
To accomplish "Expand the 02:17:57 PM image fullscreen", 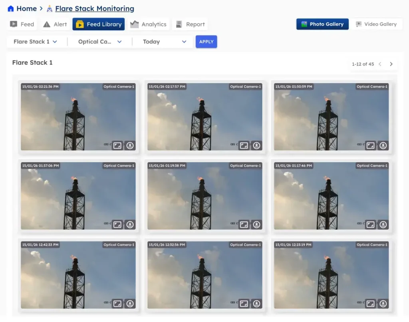I will coord(244,145).
